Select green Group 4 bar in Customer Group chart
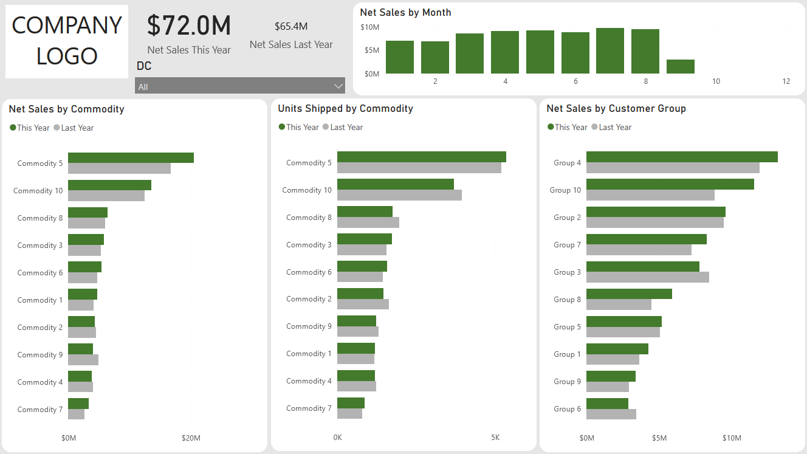Screen dimensions: 807x454 (682, 157)
